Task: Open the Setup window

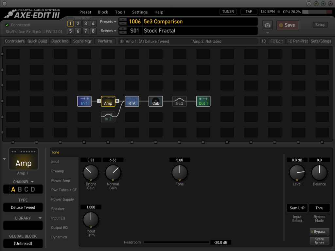Action: [x=320, y=25]
